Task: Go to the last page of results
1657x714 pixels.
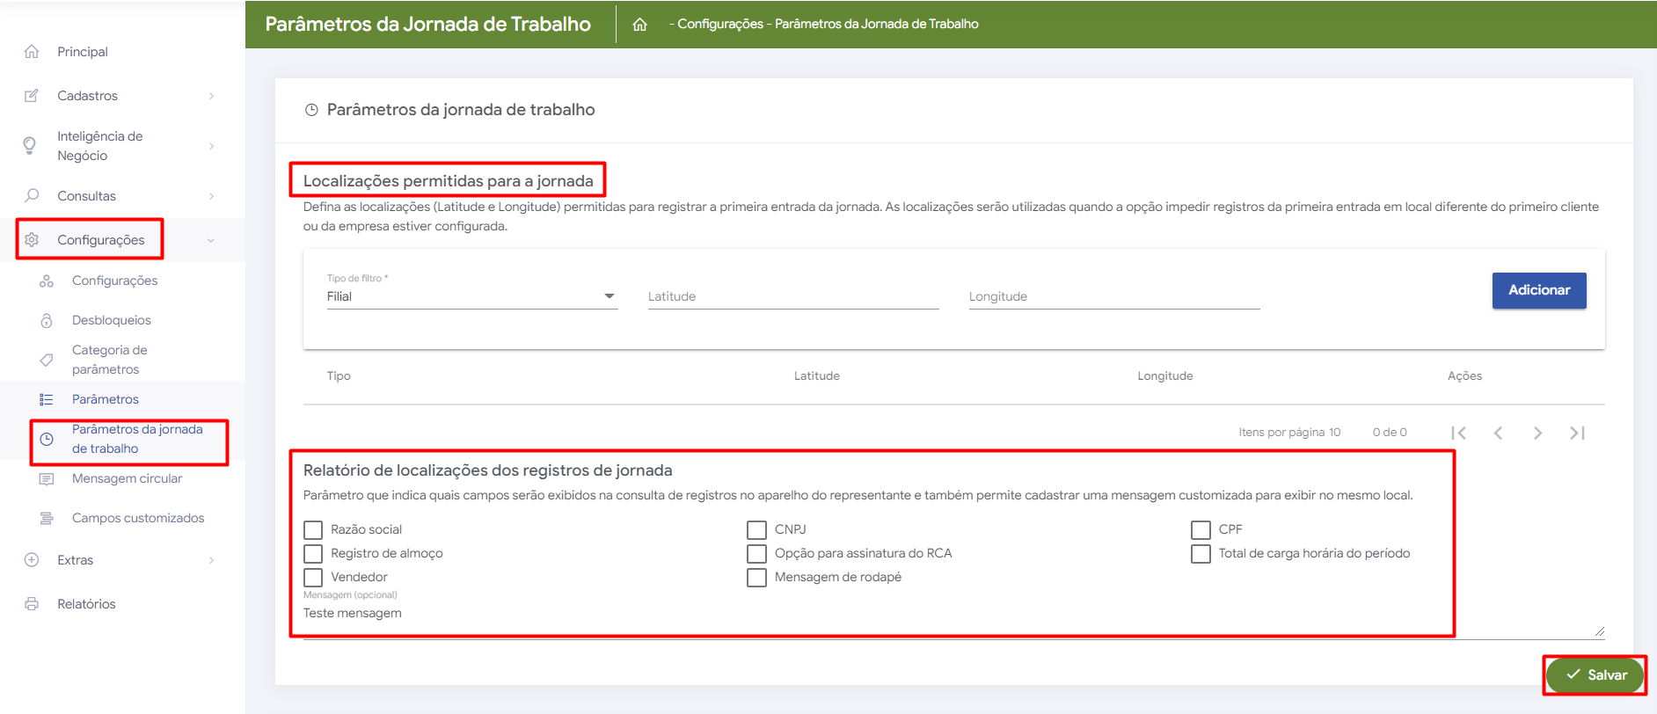Action: [x=1577, y=433]
